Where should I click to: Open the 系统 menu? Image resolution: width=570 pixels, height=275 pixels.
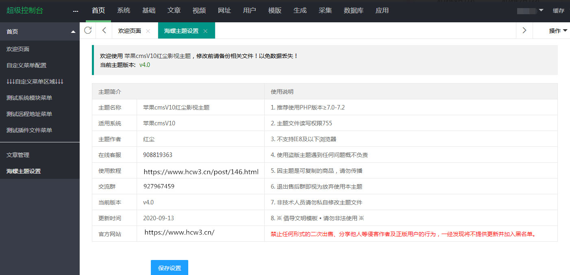pyautogui.click(x=124, y=11)
